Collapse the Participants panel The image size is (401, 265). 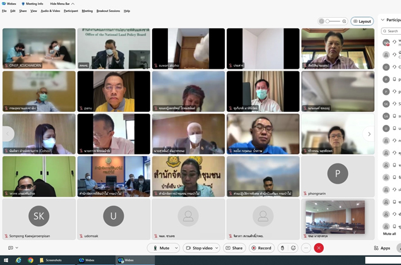coord(383,20)
